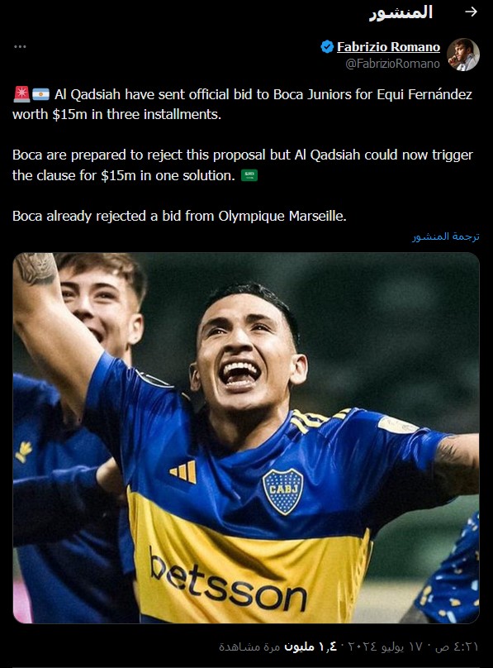This screenshot has width=493, height=668.
Task: Click the Olympique Marseille sentence
Action: point(179,216)
